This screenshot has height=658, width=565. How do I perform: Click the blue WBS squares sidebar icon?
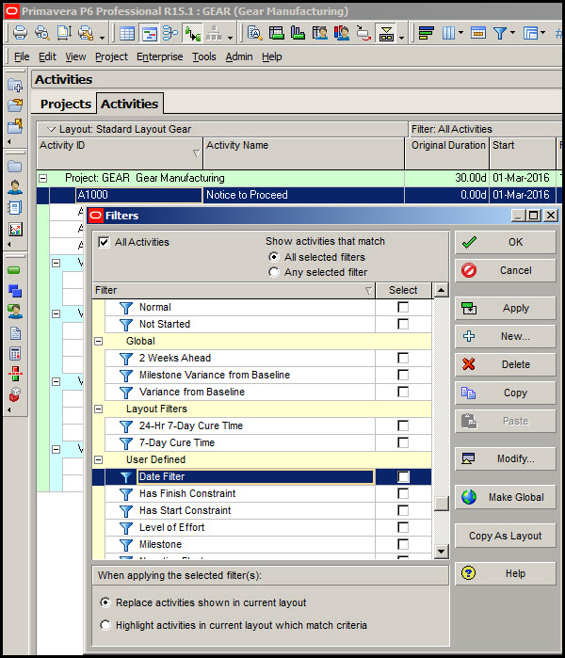[x=15, y=291]
